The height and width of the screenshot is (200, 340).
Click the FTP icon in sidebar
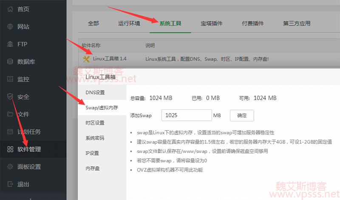pos(10,44)
